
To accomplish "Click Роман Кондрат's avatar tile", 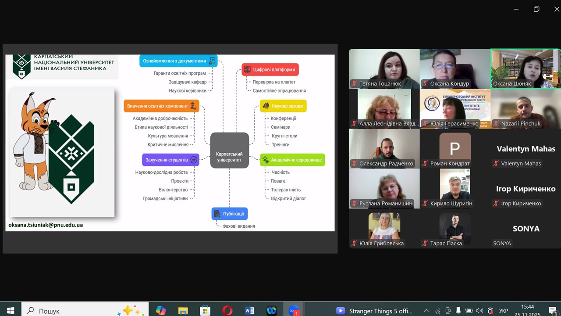I will [455, 148].
